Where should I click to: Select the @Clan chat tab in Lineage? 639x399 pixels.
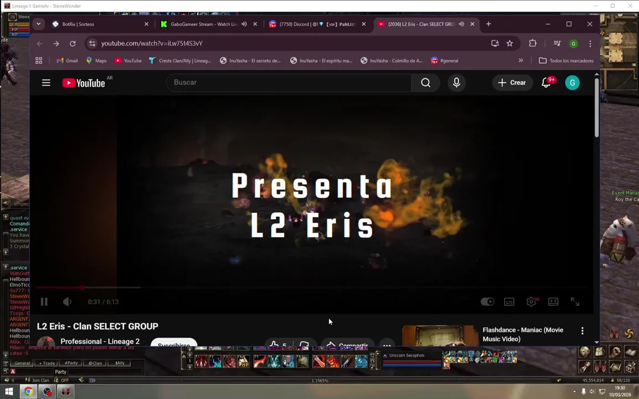coord(95,363)
